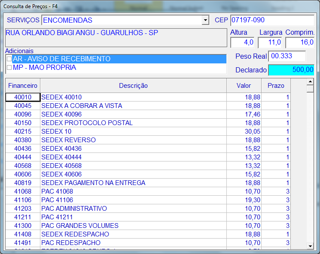320x254 pixels.
Task: Click value 19,30 in PAC 41106 row
Action: tap(244, 200)
